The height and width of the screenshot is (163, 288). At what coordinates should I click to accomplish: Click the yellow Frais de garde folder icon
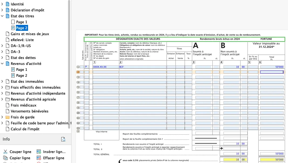tap(7, 117)
